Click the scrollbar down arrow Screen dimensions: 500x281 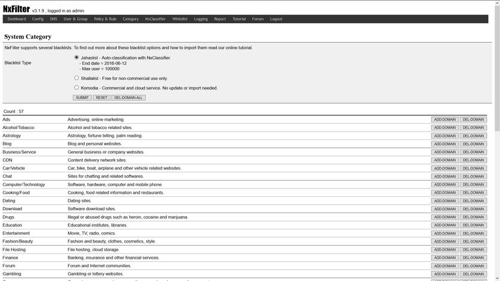click(497, 278)
